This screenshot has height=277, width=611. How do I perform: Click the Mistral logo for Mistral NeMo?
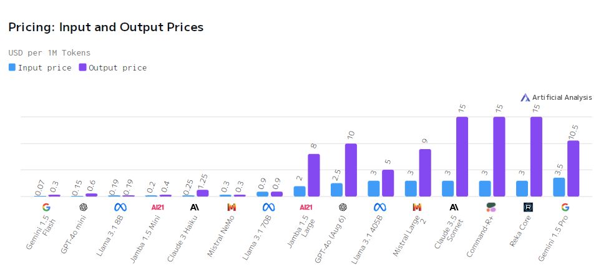tap(232, 207)
